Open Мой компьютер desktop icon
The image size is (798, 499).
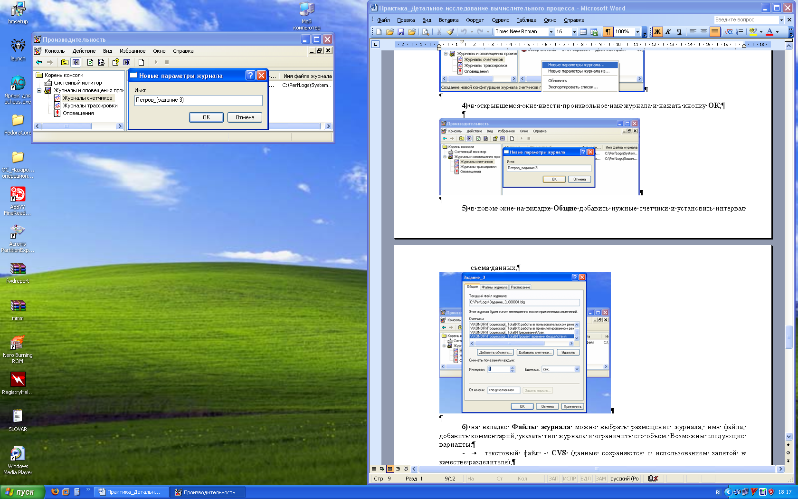[306, 16]
